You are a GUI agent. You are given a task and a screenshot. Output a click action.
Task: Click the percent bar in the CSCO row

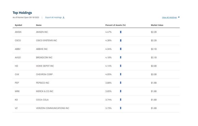pos(121,40)
